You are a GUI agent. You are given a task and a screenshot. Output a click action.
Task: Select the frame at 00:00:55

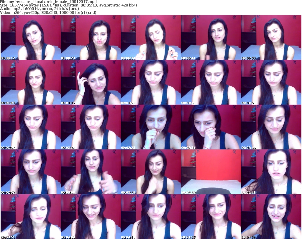(271, 37)
